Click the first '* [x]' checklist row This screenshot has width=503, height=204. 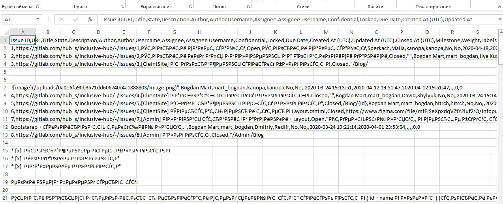(91, 150)
